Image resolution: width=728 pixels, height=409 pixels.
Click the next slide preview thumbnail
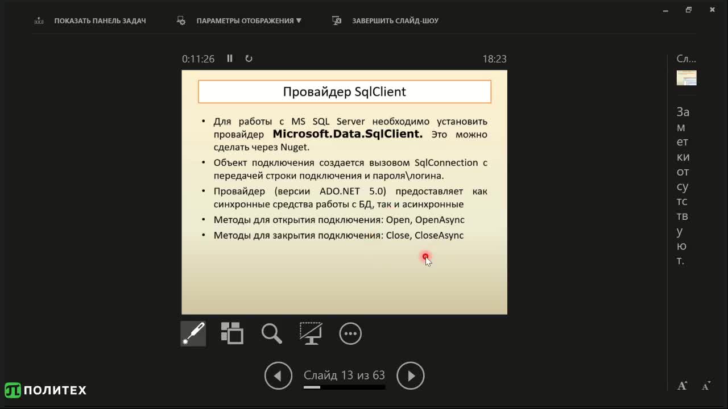pos(686,78)
